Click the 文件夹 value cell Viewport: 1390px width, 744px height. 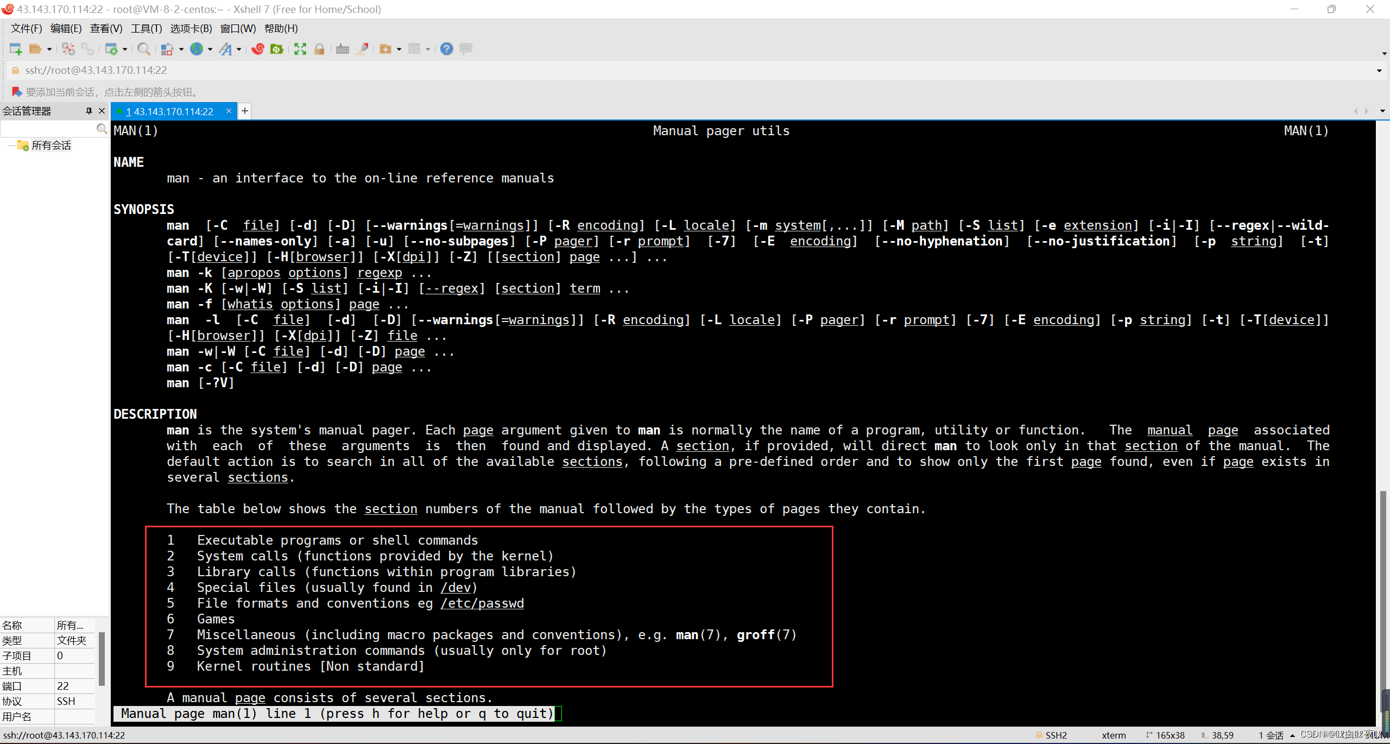[74, 640]
